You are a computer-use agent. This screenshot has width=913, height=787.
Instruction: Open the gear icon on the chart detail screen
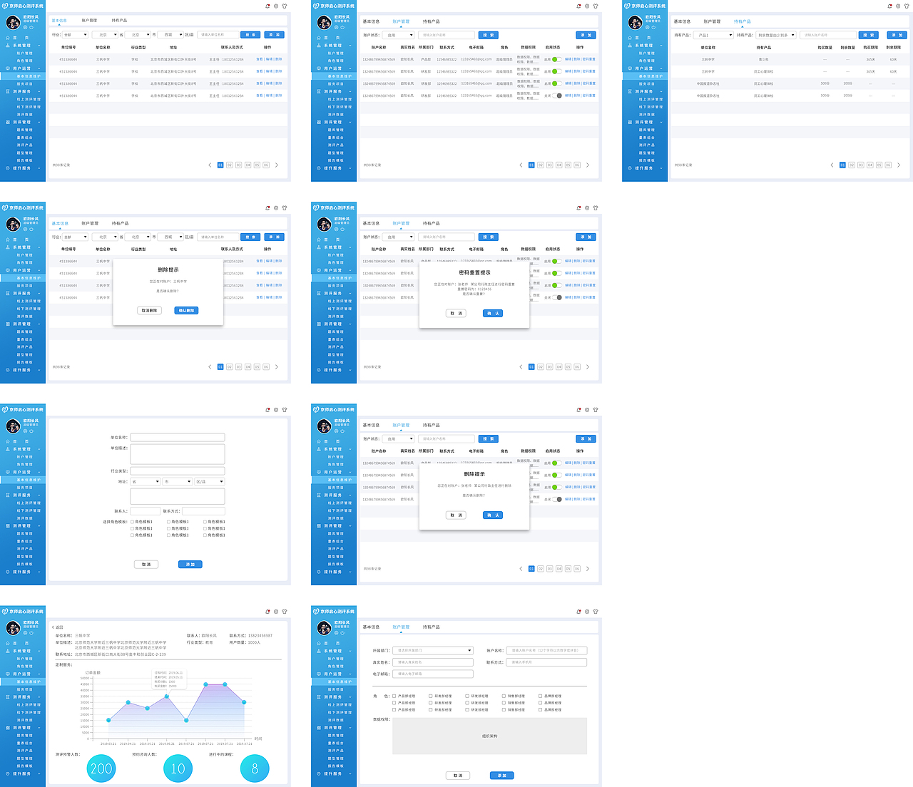click(276, 612)
